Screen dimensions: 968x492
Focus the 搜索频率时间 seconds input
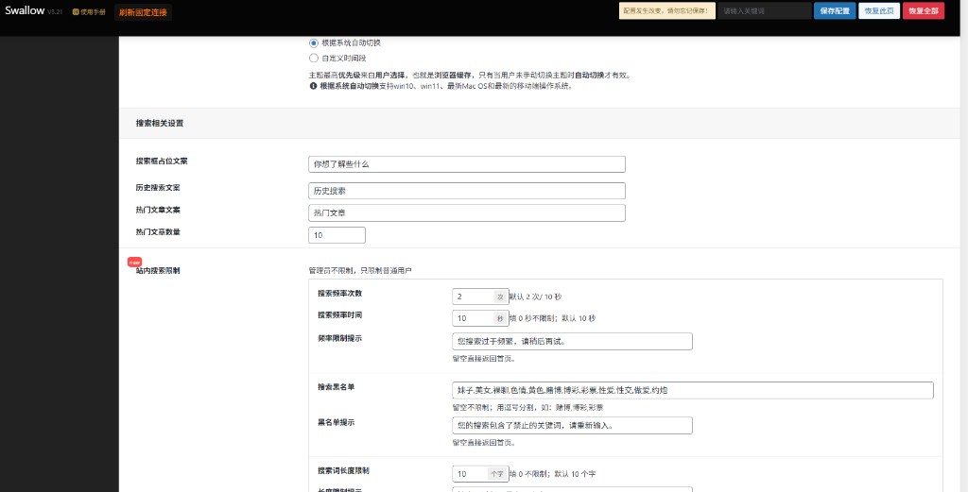pos(473,319)
